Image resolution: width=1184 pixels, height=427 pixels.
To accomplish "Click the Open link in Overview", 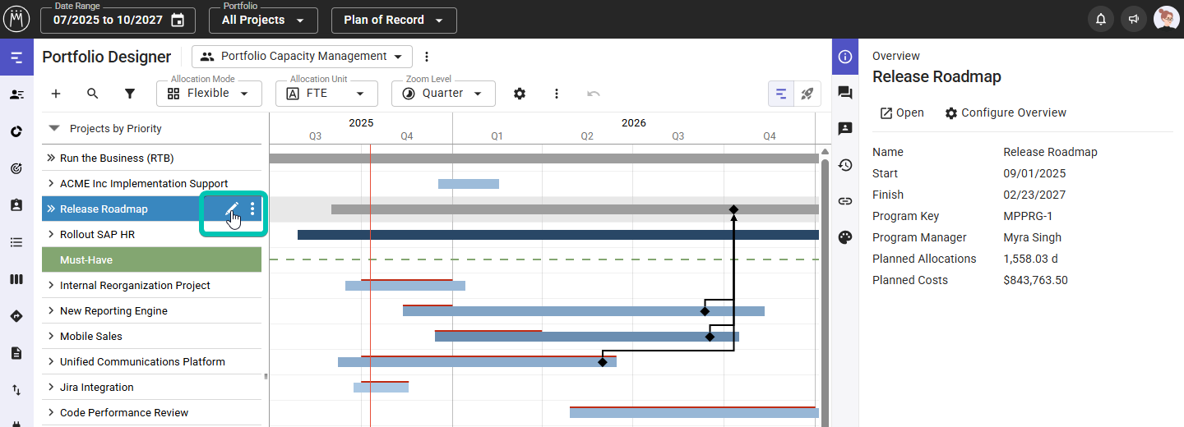I will pyautogui.click(x=902, y=113).
